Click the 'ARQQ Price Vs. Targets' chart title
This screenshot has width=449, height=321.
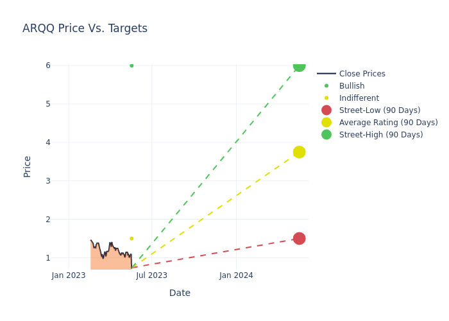pyautogui.click(x=85, y=28)
